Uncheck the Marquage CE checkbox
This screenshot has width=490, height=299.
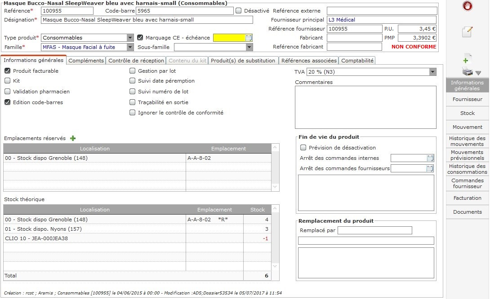click(x=140, y=38)
